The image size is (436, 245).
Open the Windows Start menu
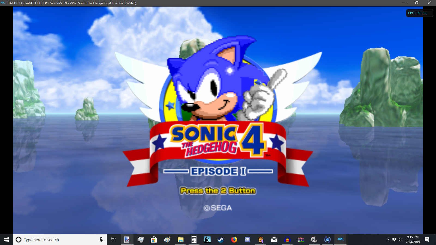7,240
